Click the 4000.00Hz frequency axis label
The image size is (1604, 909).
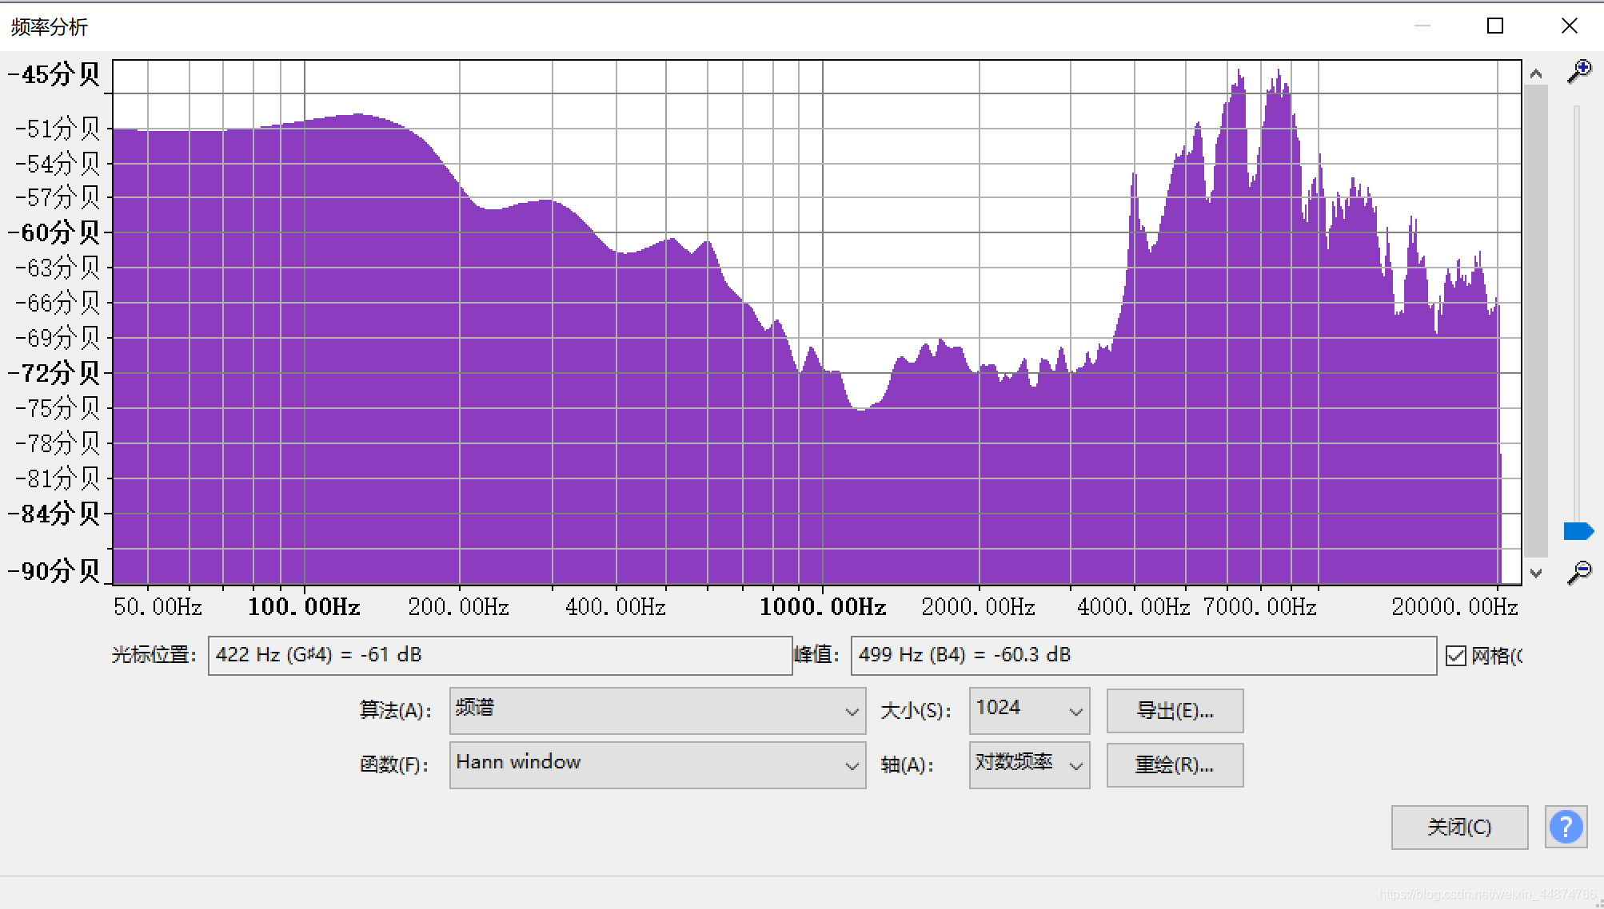click(1133, 607)
